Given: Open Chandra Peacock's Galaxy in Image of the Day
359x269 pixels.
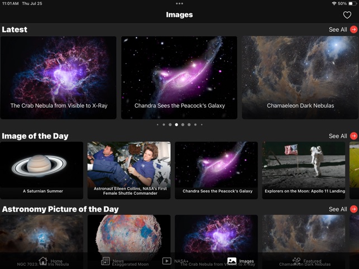Looking at the screenshot, I should (217, 170).
